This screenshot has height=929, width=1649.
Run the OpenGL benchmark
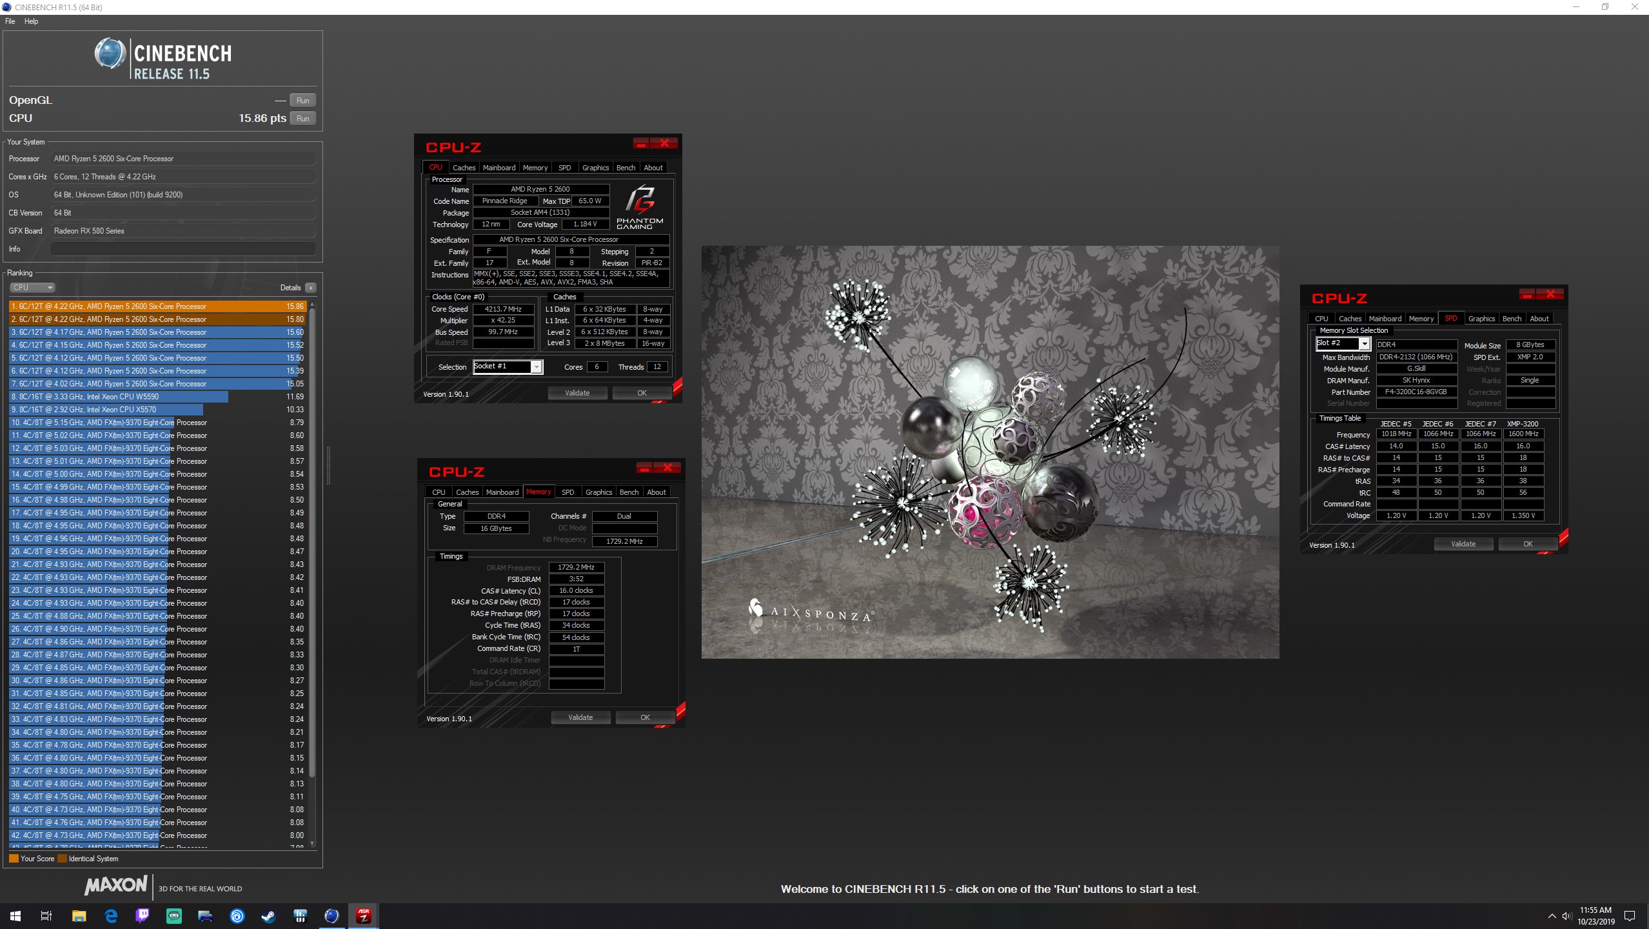pyautogui.click(x=302, y=101)
